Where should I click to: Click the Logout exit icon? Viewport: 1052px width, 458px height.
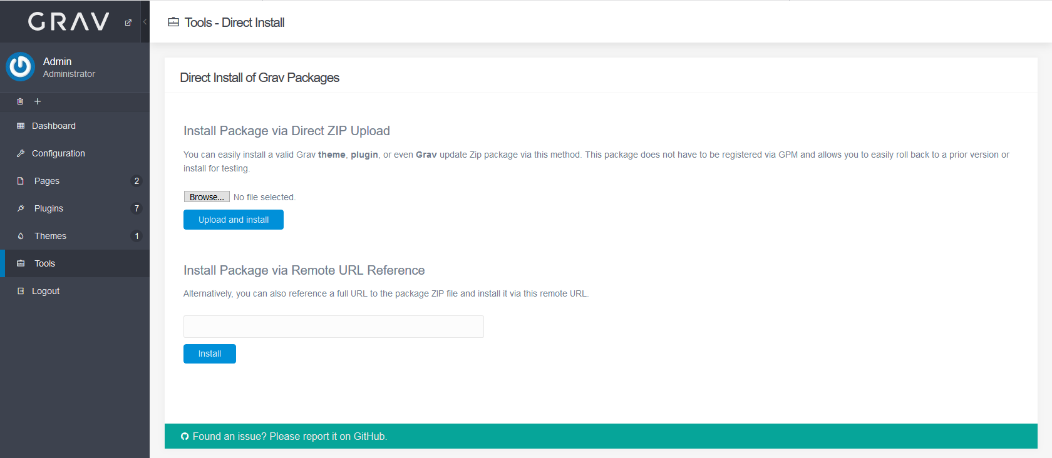(21, 291)
